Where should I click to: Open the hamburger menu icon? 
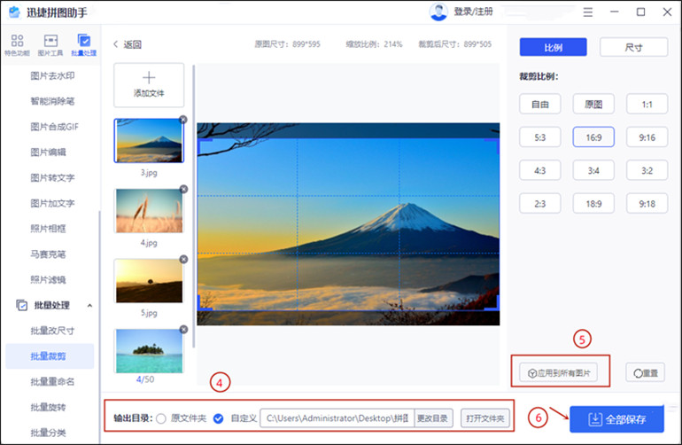pyautogui.click(x=587, y=12)
